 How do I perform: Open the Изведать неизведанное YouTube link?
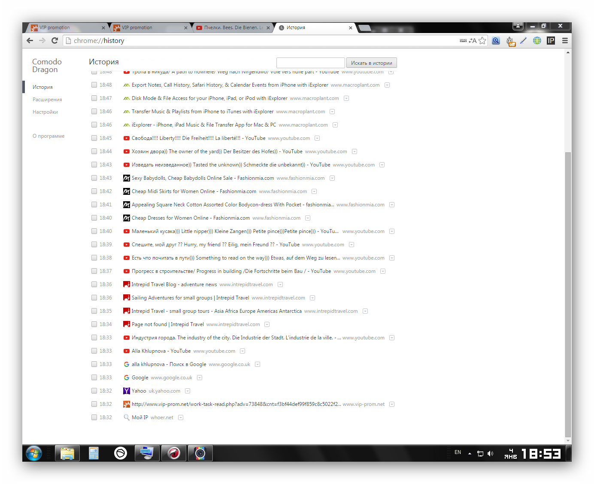point(231,165)
